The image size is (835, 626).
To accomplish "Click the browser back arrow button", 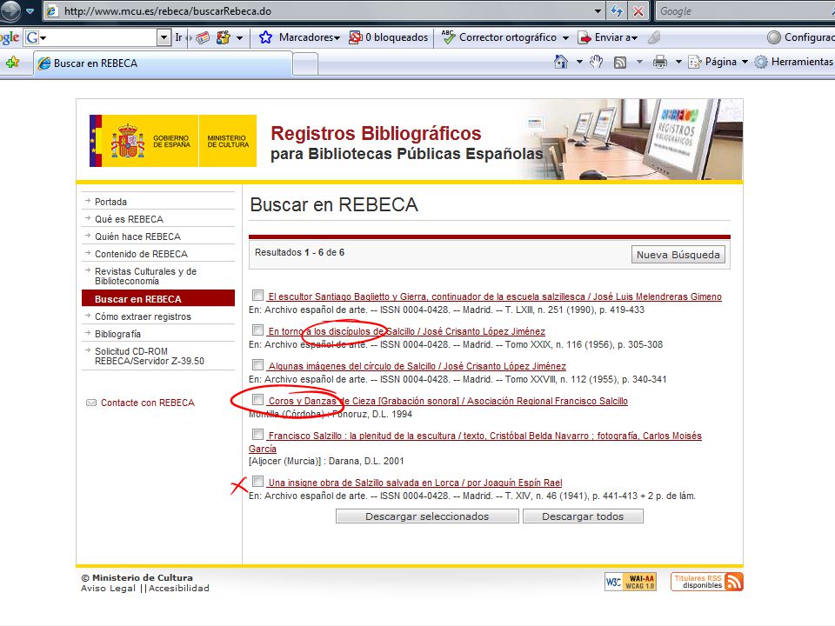I will coord(10,10).
